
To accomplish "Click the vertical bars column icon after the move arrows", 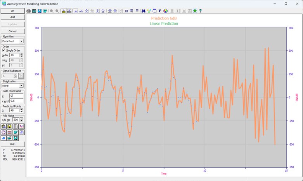I will [x=126, y=11].
